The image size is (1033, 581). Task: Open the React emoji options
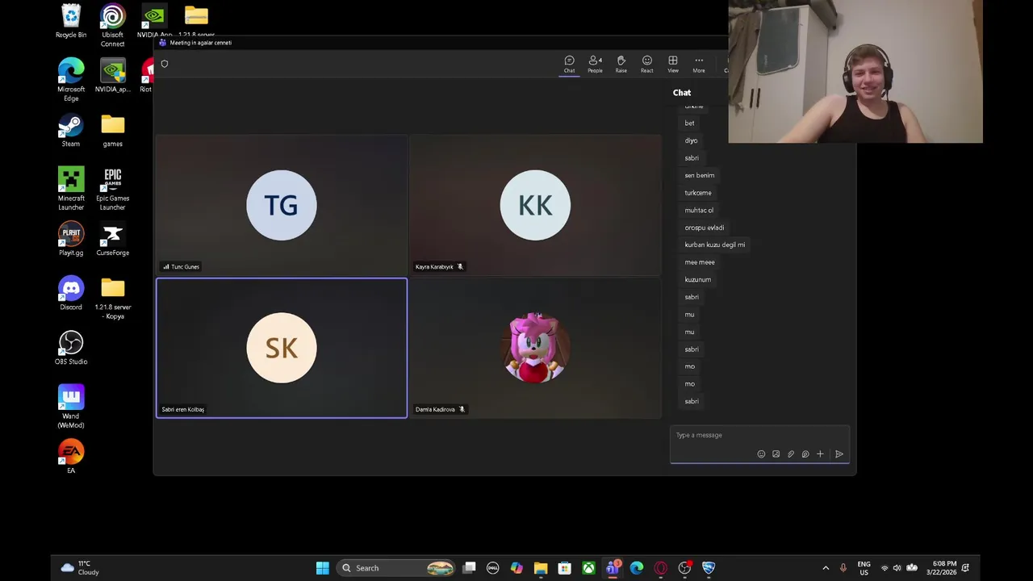pos(646,65)
